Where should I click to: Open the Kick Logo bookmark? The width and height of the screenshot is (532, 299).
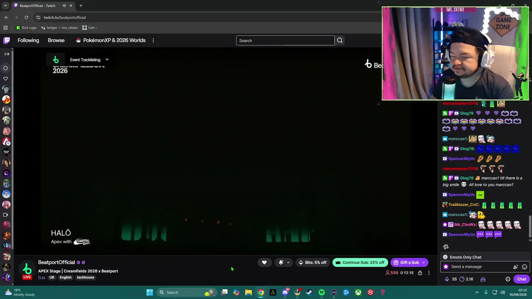(x=26, y=28)
